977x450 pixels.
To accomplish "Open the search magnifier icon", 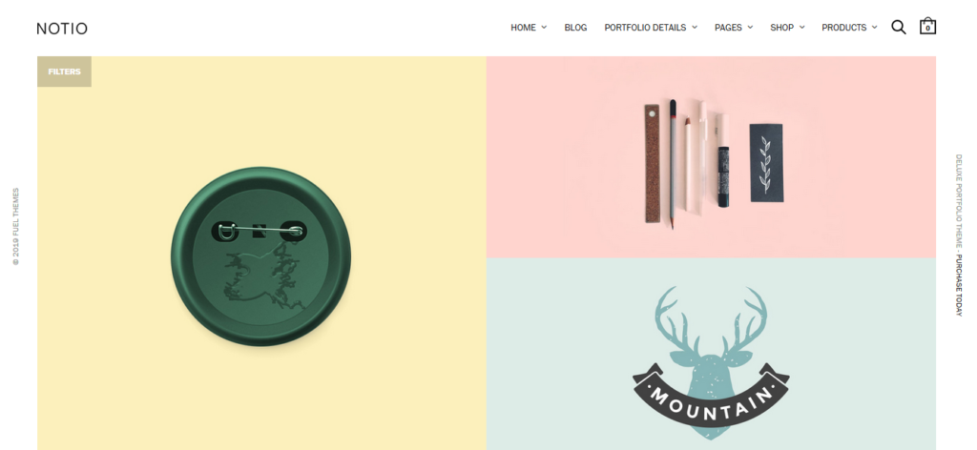I will (x=898, y=28).
